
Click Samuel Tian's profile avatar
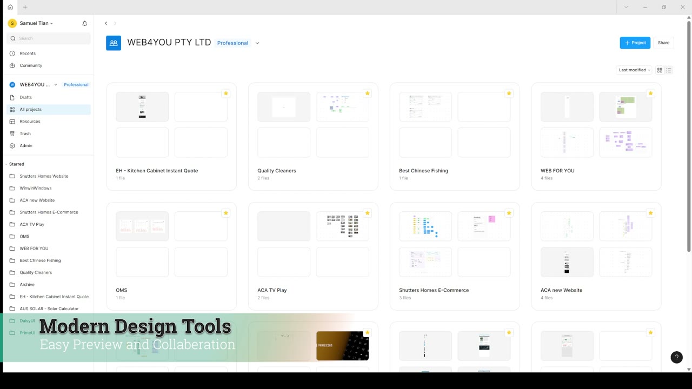pos(12,23)
